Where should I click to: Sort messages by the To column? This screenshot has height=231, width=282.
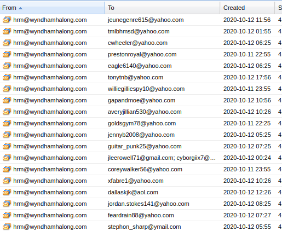(x=162, y=8)
